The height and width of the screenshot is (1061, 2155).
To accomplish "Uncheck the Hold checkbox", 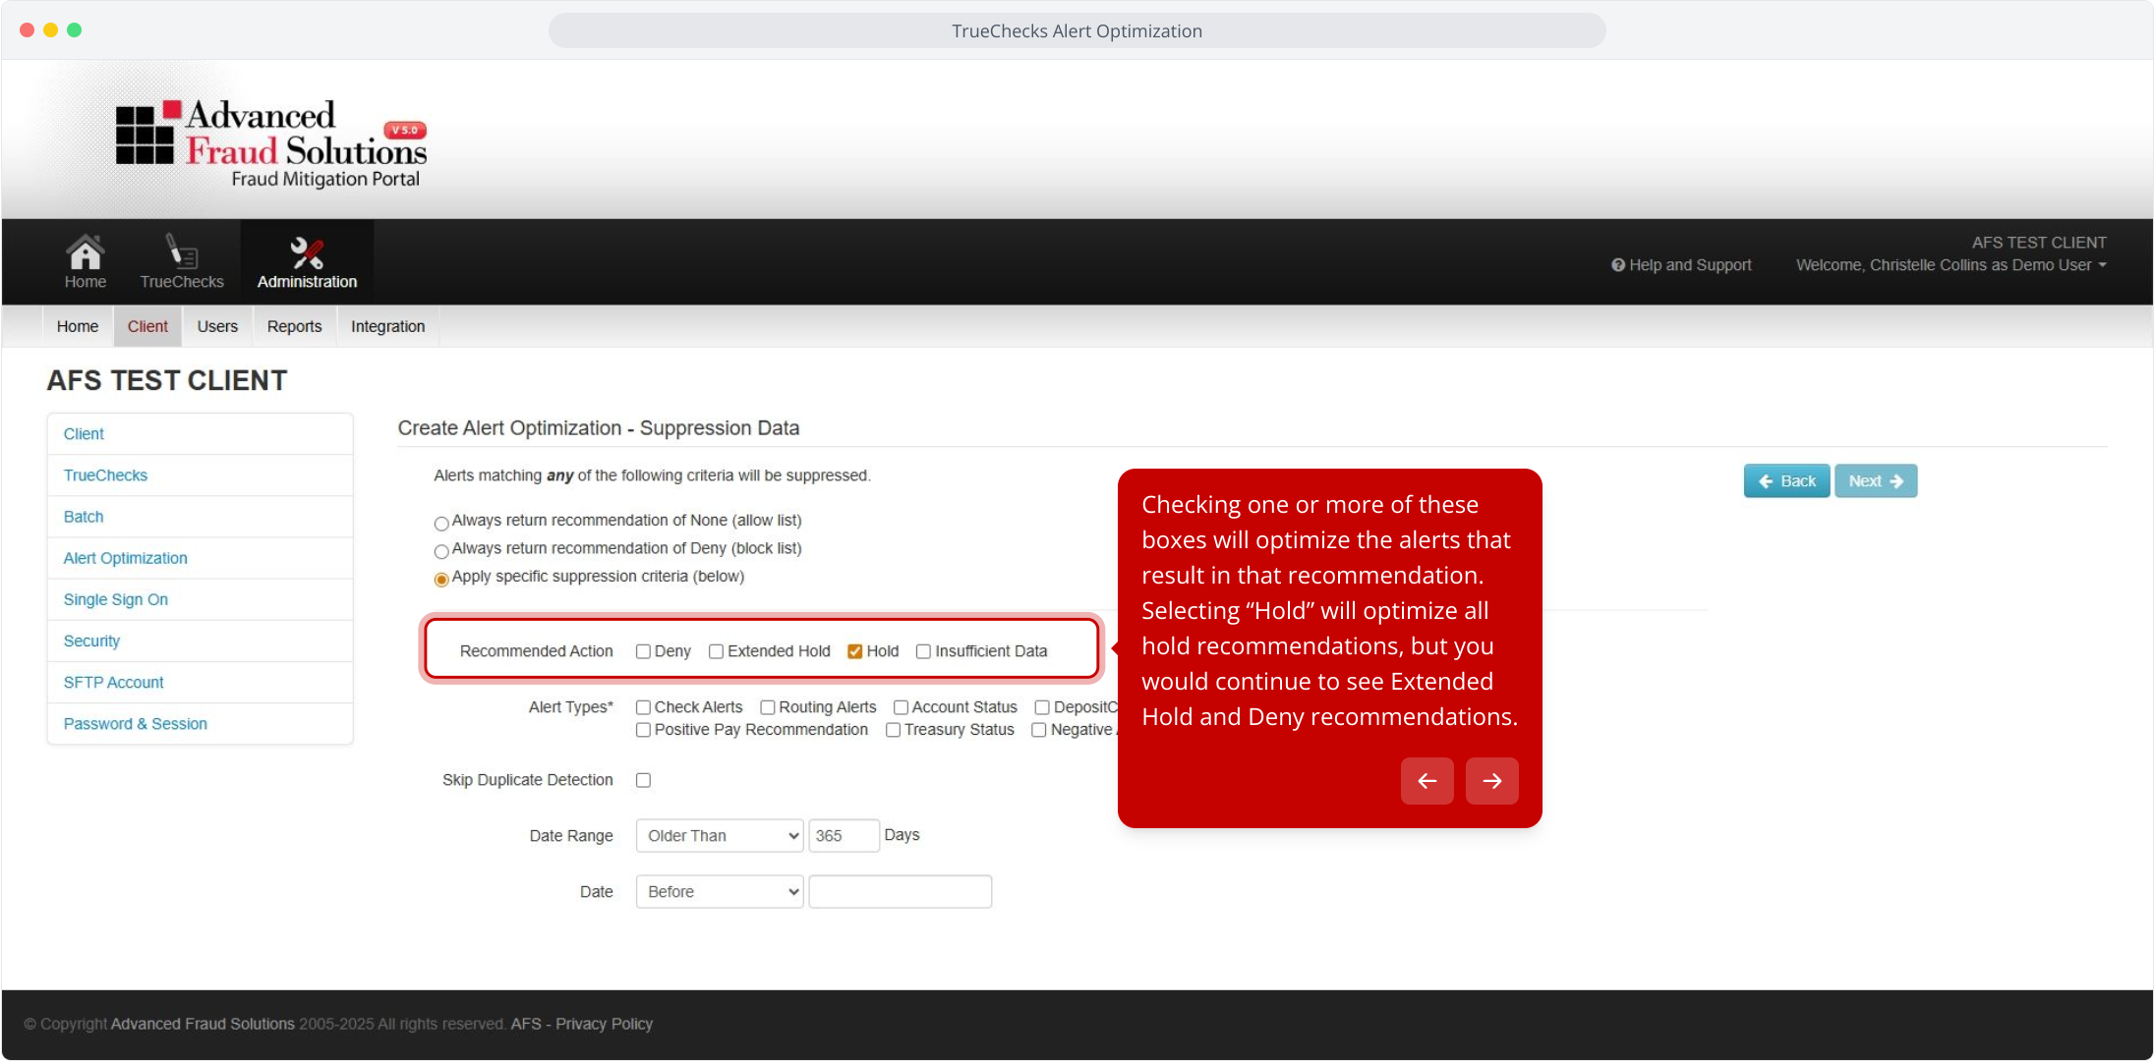I will pyautogui.click(x=855, y=651).
